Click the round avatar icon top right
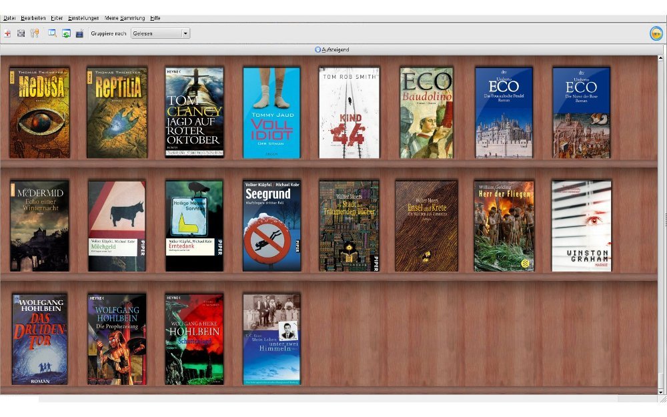Image resolution: width=667 pixels, height=417 pixels. [x=656, y=33]
